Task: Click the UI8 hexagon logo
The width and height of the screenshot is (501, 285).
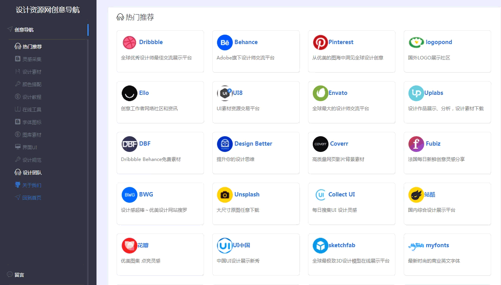Action: 225,93
